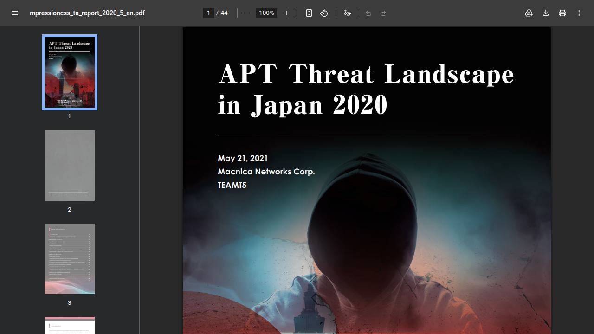Print the document
The width and height of the screenshot is (594, 334).
[x=562, y=13]
